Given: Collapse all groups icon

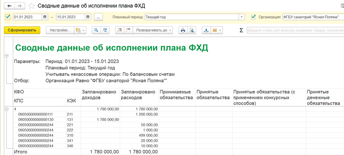Looking at the screenshot, I should [x=120, y=30].
